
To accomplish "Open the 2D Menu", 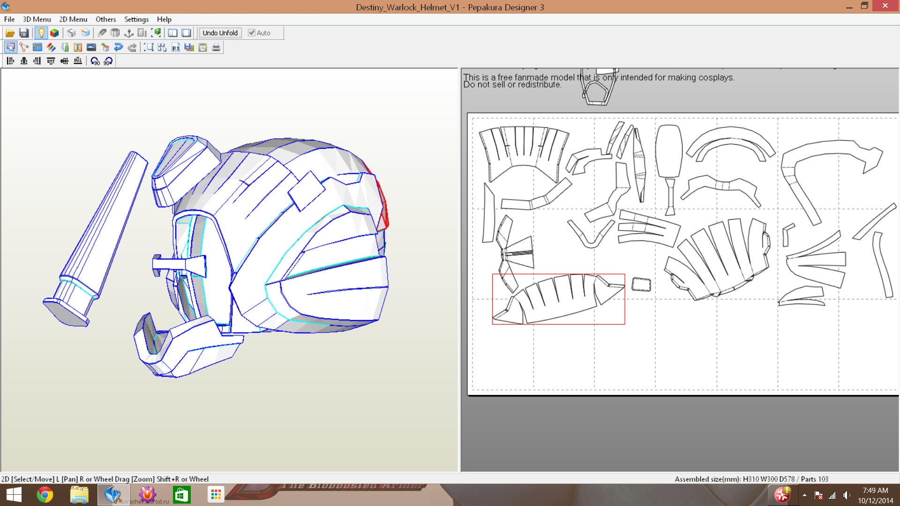I will pyautogui.click(x=73, y=19).
